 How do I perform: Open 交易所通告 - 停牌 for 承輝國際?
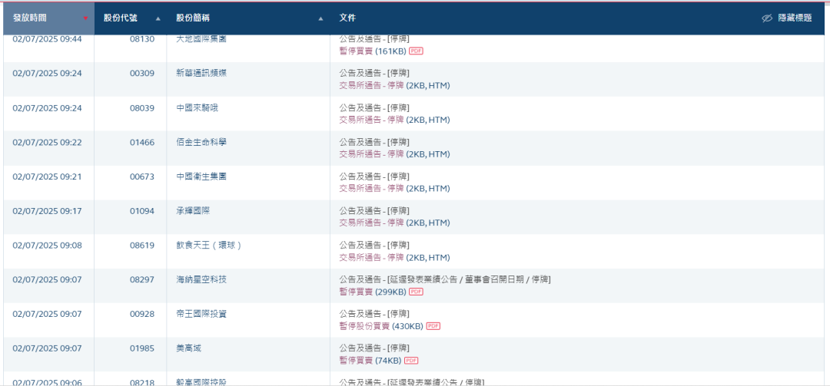click(x=372, y=223)
